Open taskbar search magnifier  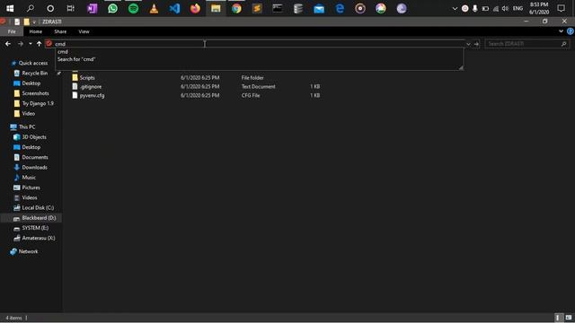pos(31,8)
